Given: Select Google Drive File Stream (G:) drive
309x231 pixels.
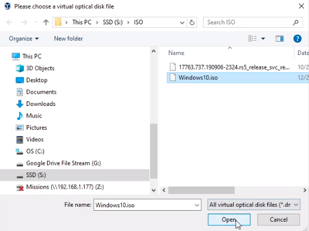Looking at the screenshot, I should coord(63,163).
